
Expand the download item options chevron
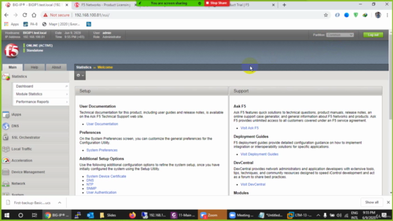(x=60, y=203)
